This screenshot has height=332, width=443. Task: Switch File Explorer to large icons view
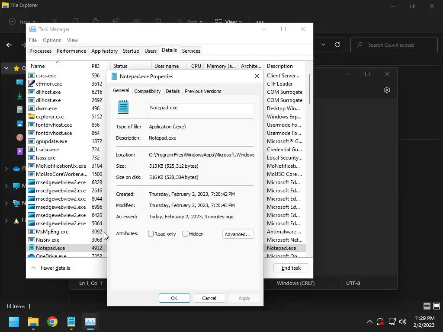pyautogui.click(x=437, y=306)
